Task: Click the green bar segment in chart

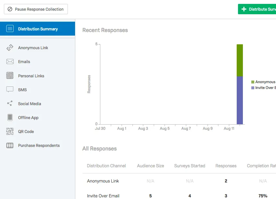Action: coord(240,60)
